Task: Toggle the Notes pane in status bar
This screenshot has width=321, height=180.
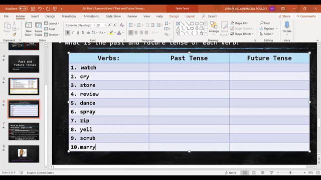Action: click(230, 172)
